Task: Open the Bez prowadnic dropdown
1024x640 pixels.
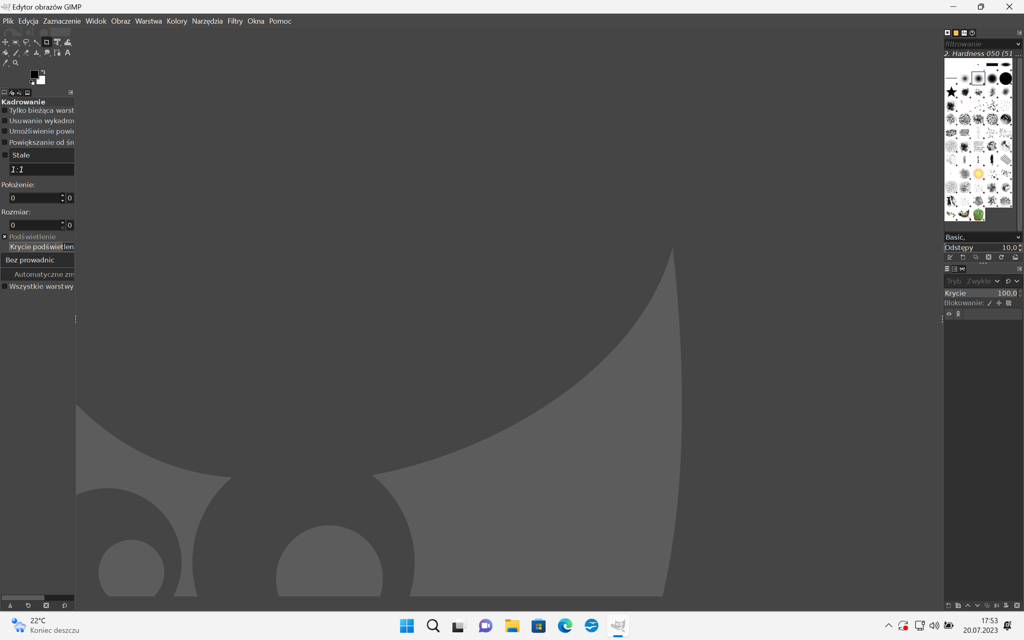Action: pos(37,260)
